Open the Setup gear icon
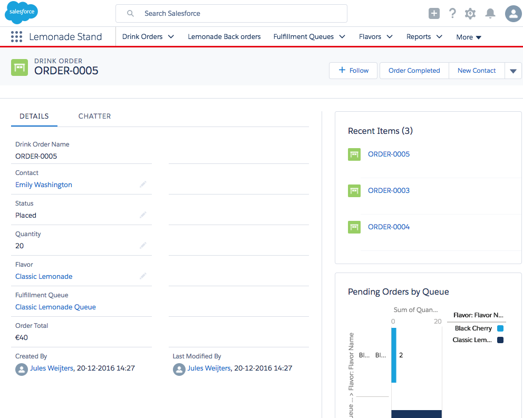Image resolution: width=523 pixels, height=418 pixels. [470, 14]
